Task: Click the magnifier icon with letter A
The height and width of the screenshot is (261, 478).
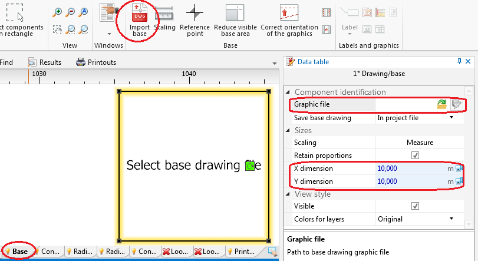Action: (83, 12)
